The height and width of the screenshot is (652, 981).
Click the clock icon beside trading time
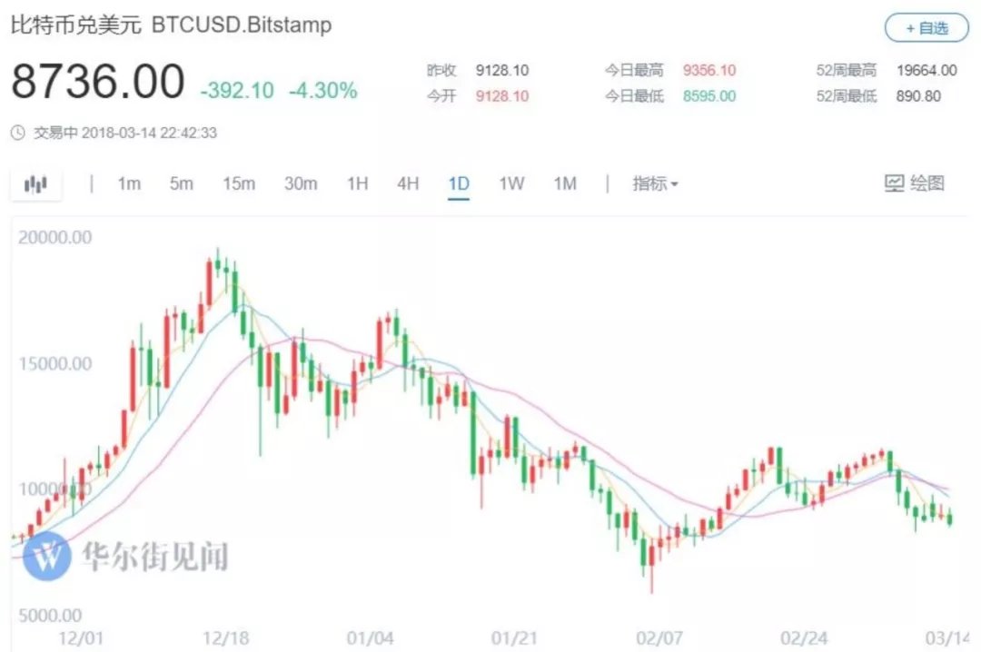(18, 133)
